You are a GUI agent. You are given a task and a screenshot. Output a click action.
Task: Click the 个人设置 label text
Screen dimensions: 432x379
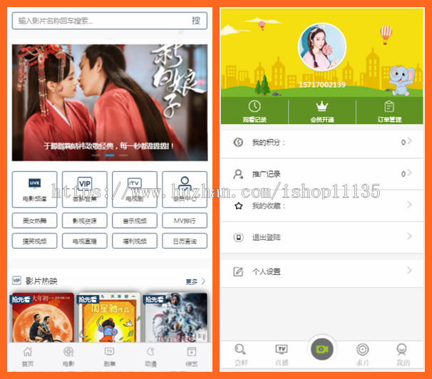point(267,272)
